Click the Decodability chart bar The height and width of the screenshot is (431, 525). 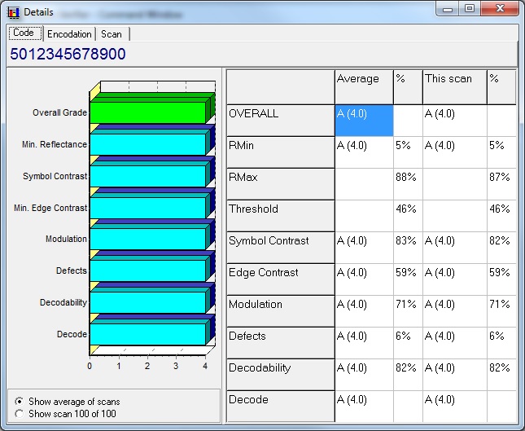tap(147, 302)
